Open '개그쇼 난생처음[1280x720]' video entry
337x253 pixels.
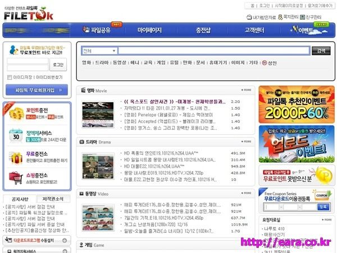pyautogui.click(x=156, y=224)
